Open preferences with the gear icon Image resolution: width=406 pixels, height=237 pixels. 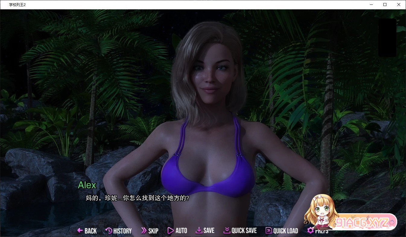[310, 231]
